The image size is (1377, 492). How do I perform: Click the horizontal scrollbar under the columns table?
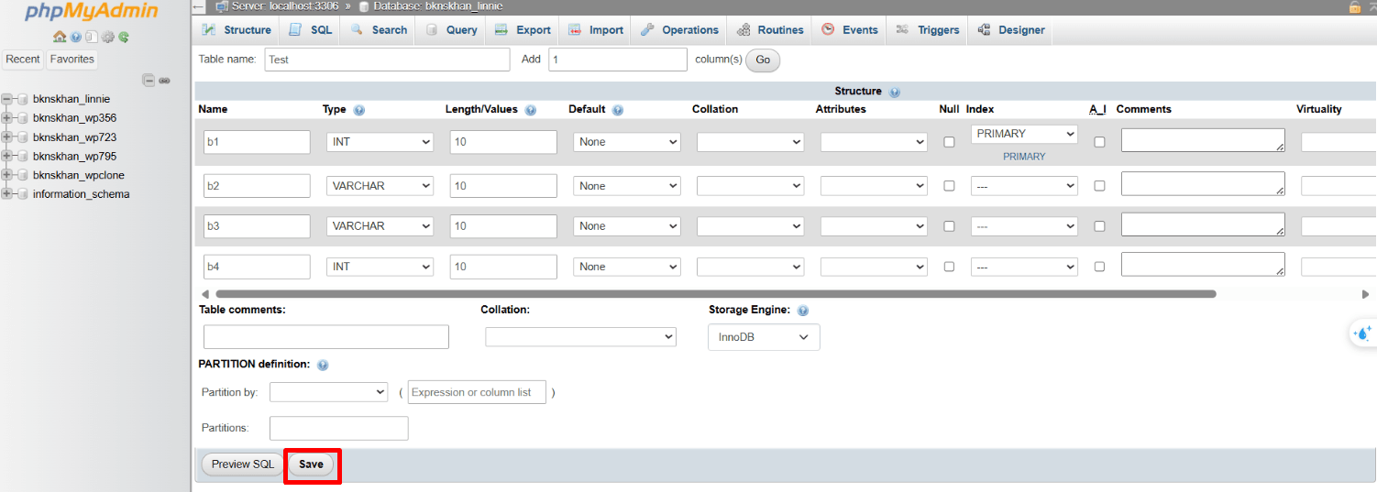point(715,294)
